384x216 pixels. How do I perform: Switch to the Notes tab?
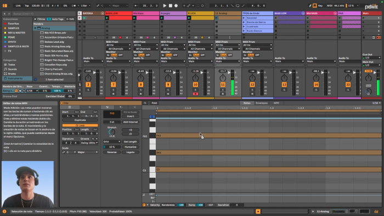coord(247,103)
